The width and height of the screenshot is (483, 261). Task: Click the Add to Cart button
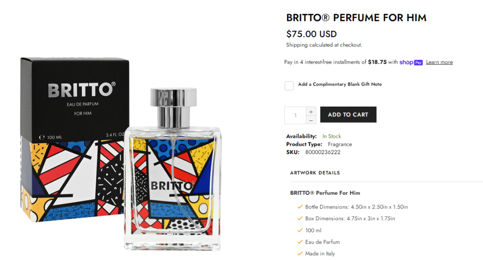348,115
